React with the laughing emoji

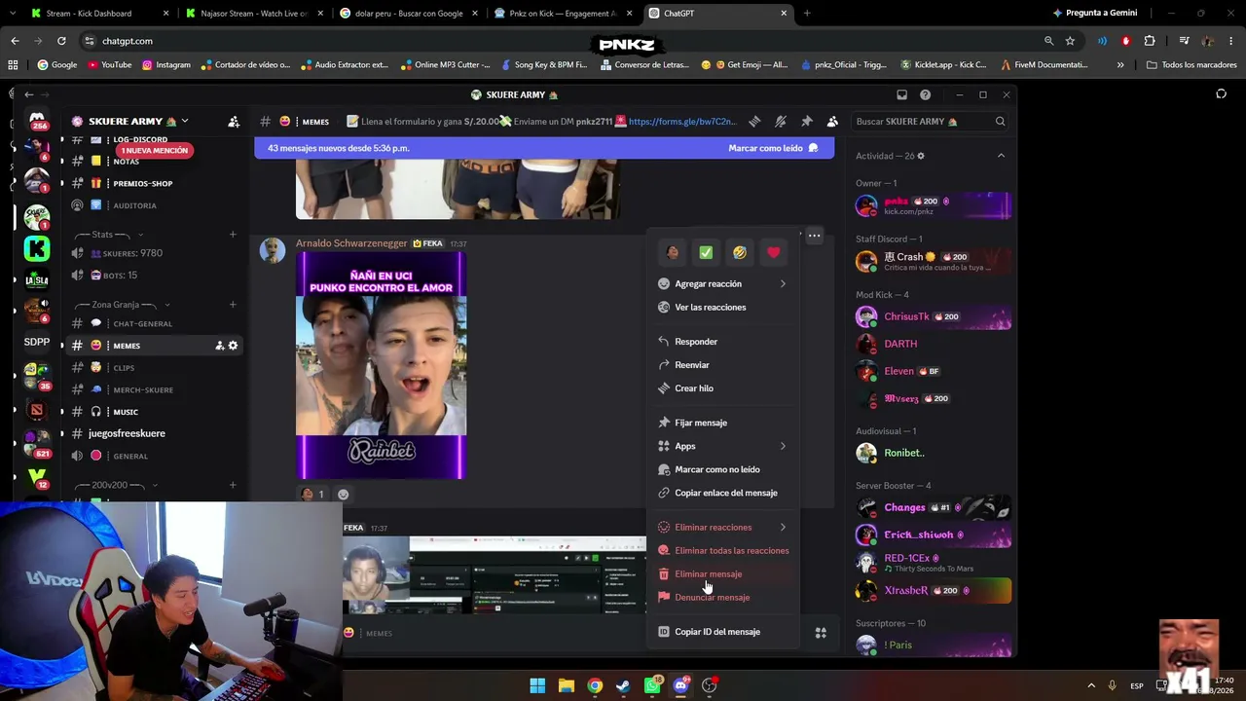[x=740, y=253]
